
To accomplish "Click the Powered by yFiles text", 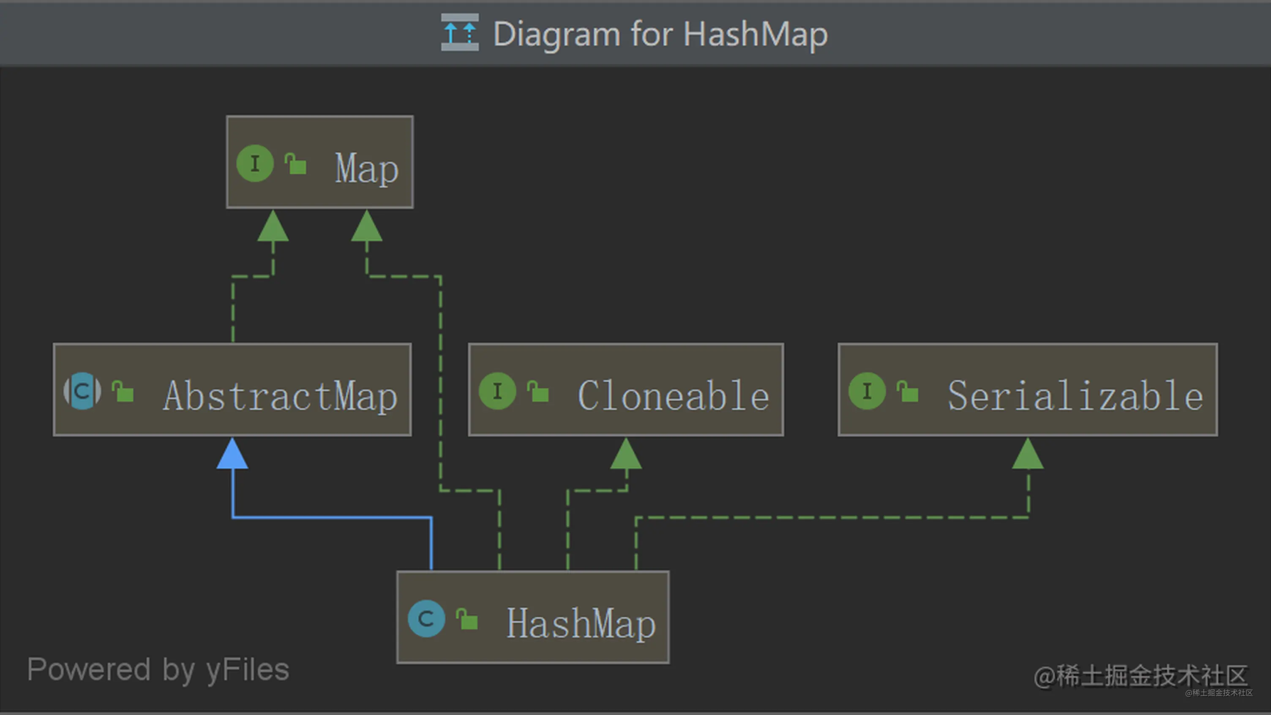I will (x=158, y=670).
